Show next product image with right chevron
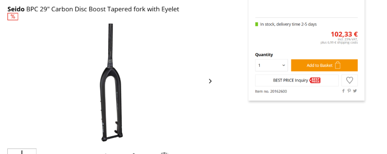The image size is (387, 154). 210,81
